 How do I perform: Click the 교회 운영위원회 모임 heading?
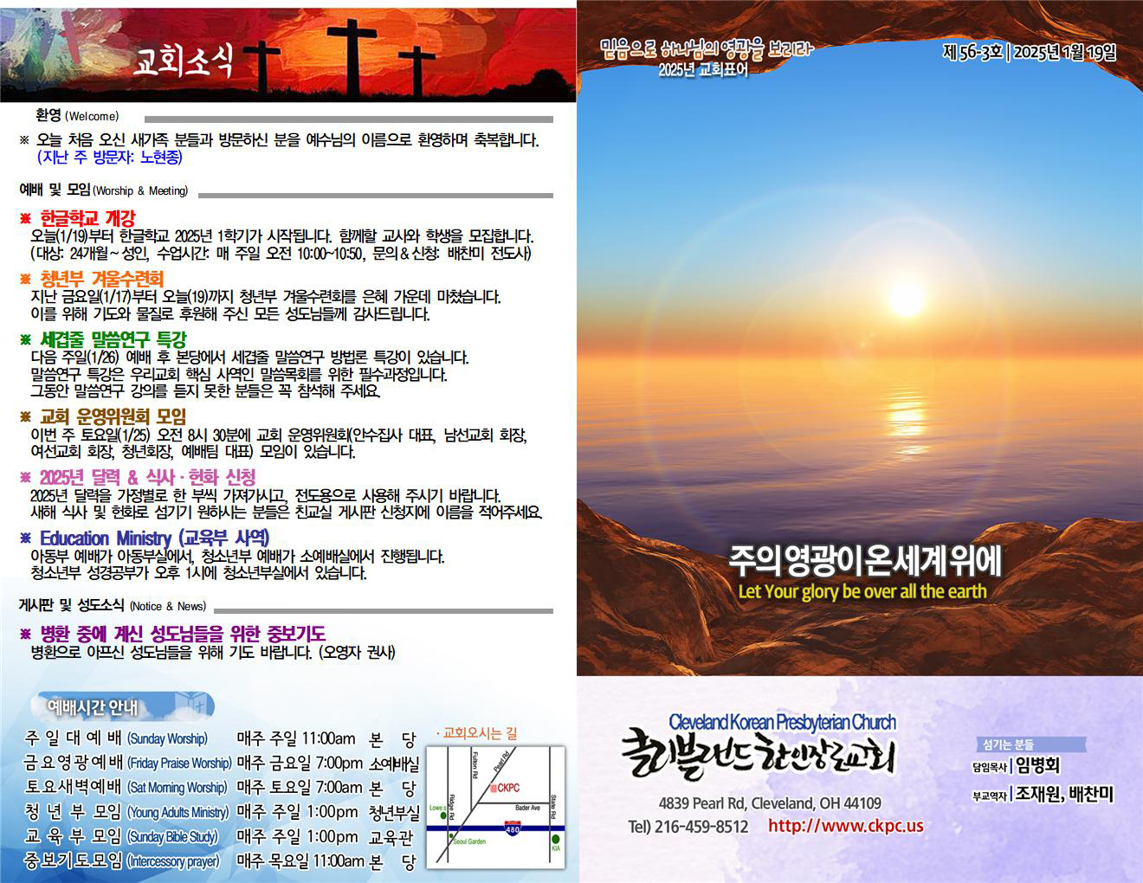[113, 416]
